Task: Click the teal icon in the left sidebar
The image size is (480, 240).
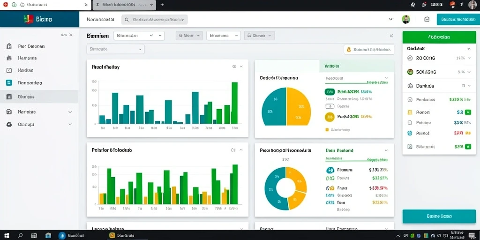Action: pos(9,82)
